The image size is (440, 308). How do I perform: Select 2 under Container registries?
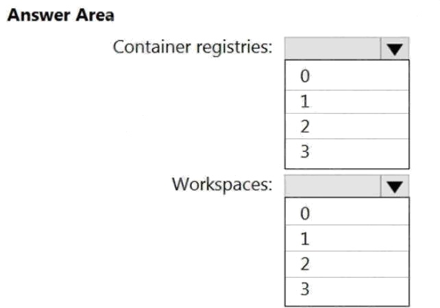click(x=346, y=127)
